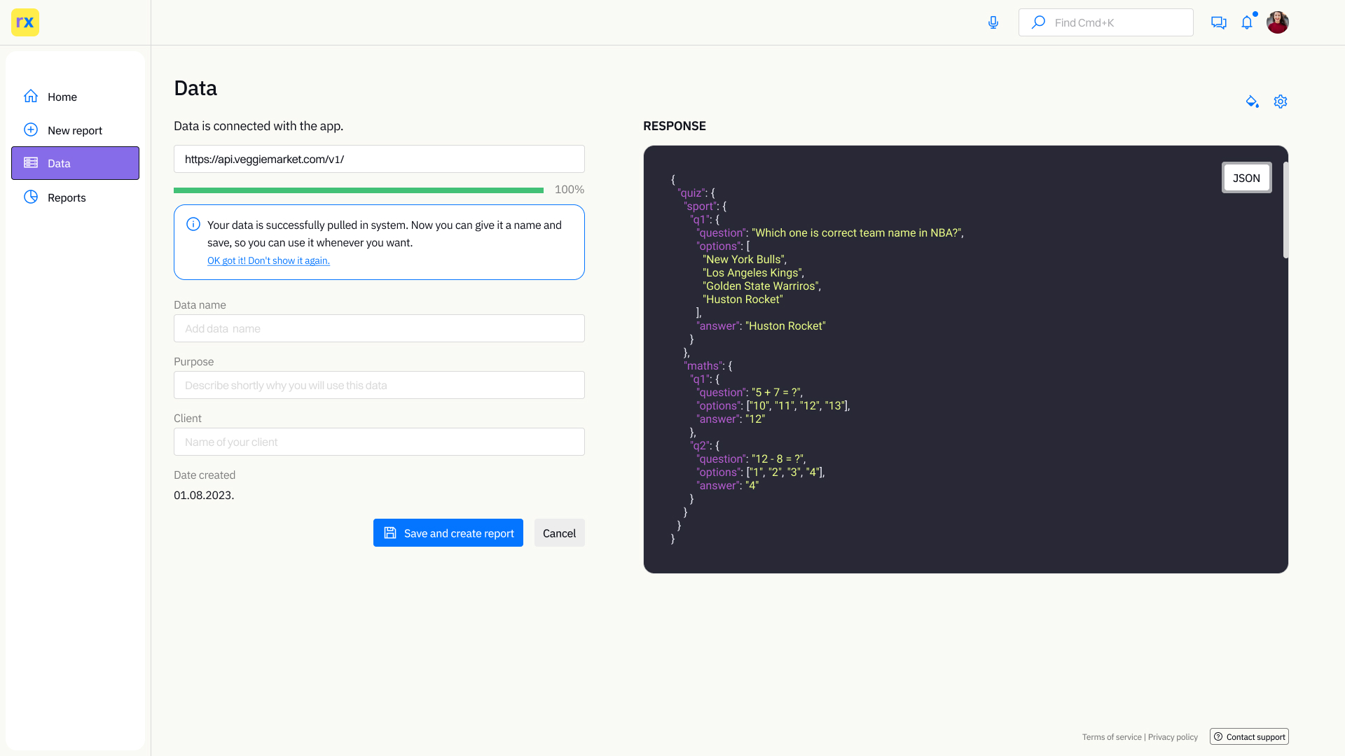
Task: Open Terms of service link
Action: click(1112, 737)
